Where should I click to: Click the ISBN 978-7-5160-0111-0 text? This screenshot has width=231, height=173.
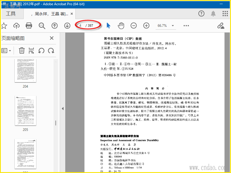pos(121,57)
